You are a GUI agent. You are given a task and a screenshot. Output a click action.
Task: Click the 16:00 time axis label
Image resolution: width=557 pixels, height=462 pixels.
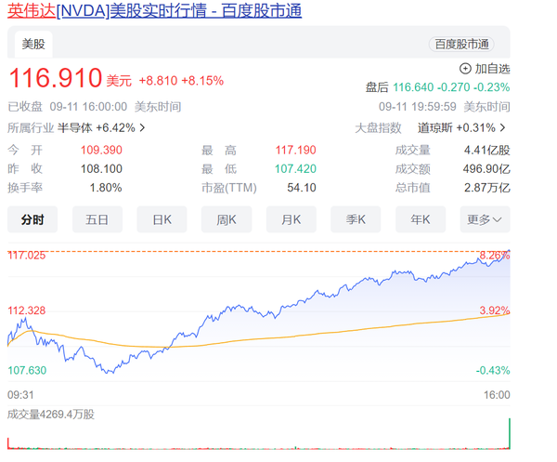pyautogui.click(x=497, y=395)
